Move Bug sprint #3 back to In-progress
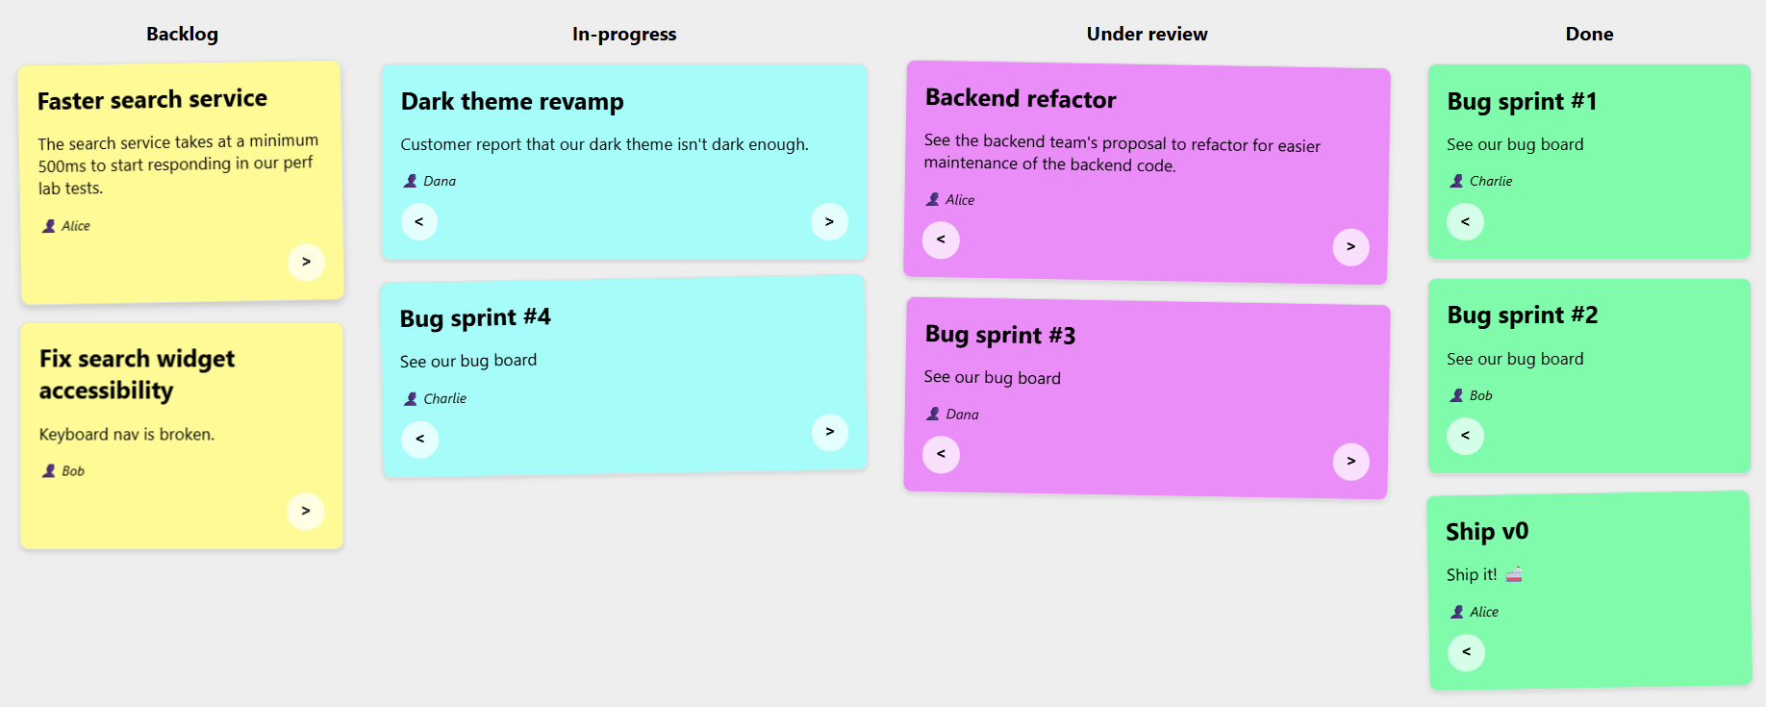 941,454
